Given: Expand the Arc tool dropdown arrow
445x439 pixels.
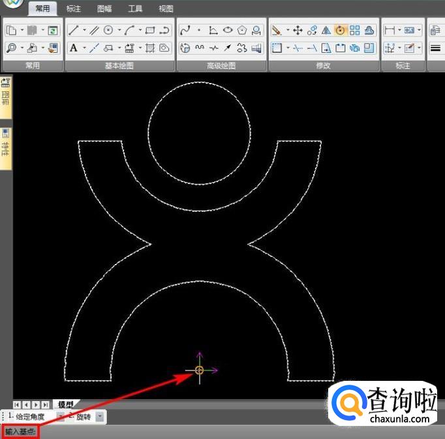Looking at the screenshot, I should 140,31.
